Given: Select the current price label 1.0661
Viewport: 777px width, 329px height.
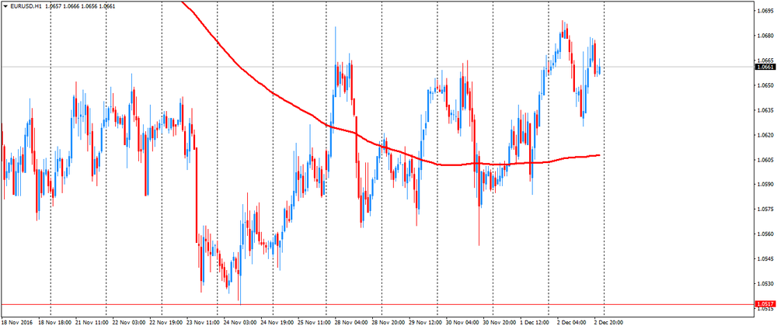Looking at the screenshot, I should 765,67.
